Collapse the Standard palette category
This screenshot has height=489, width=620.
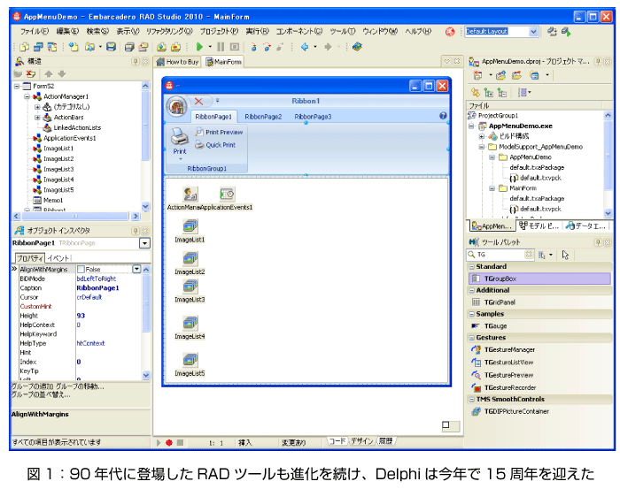471,267
